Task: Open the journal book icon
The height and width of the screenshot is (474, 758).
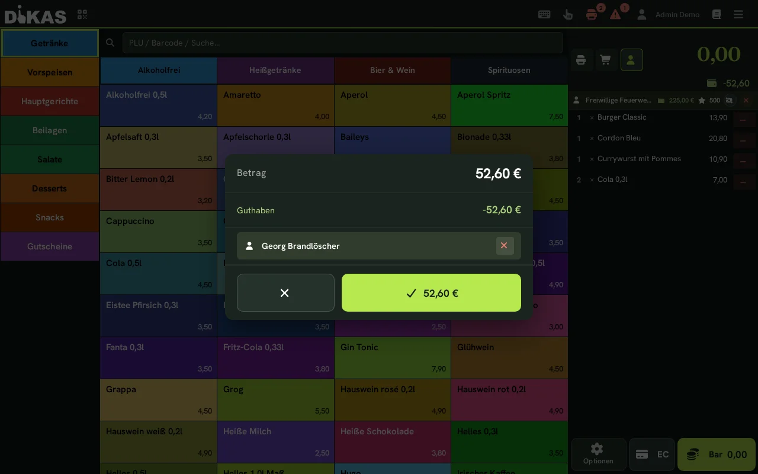Action: pos(717,15)
